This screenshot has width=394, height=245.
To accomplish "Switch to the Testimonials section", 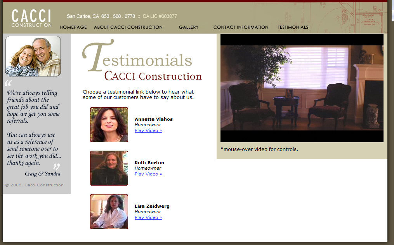I will [293, 27].
